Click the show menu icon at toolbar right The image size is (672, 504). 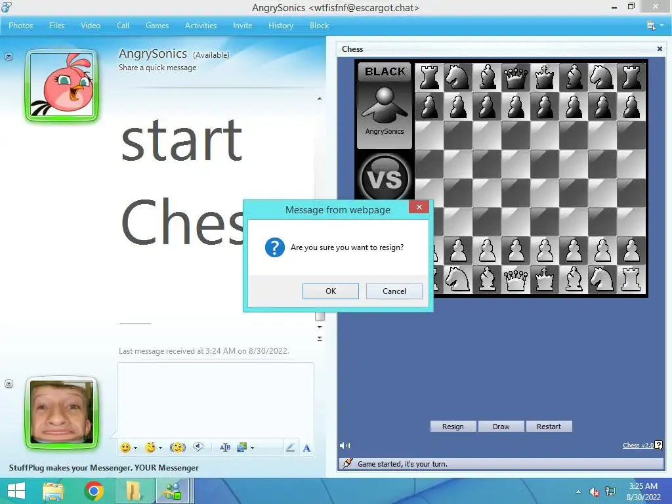tap(651, 26)
